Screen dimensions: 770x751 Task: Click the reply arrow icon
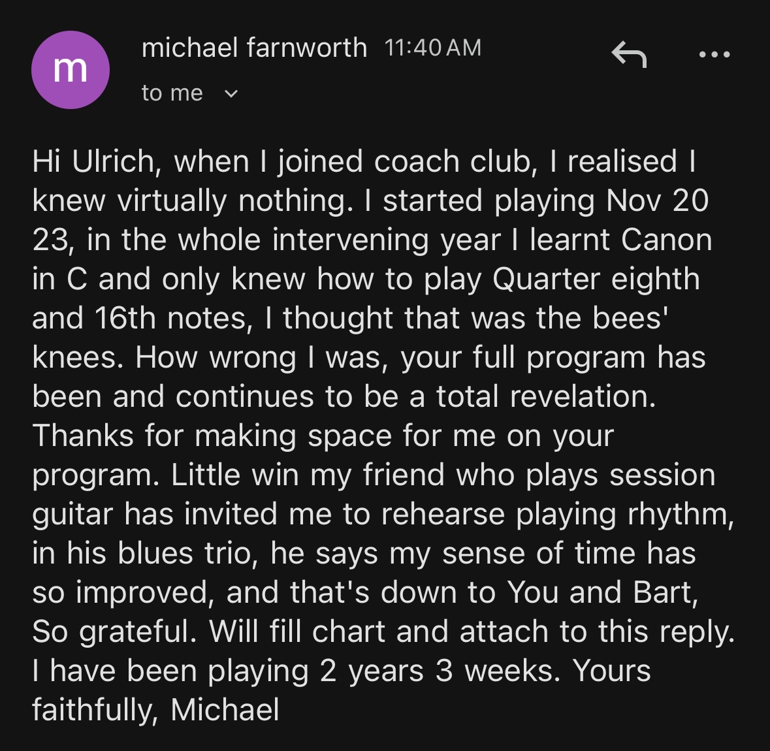tap(629, 55)
